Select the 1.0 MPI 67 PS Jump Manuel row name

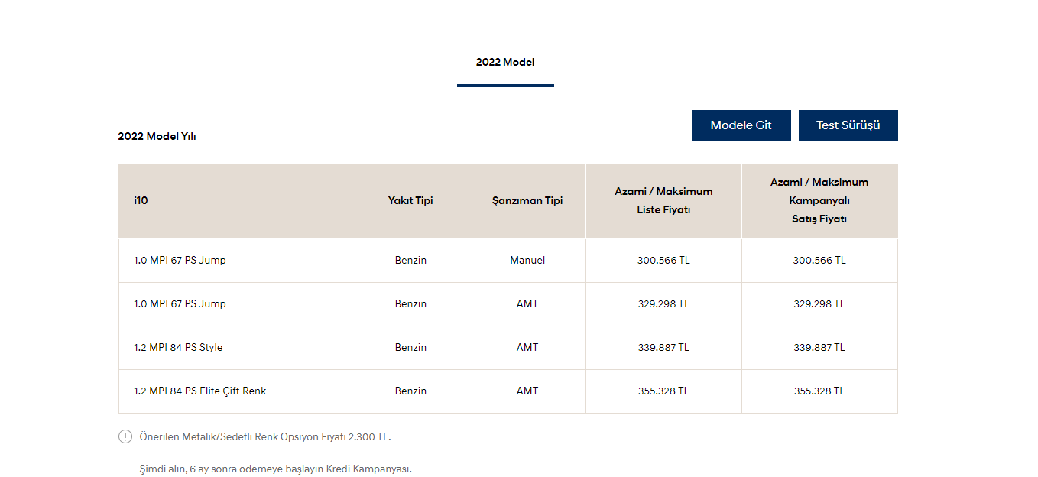tap(180, 260)
